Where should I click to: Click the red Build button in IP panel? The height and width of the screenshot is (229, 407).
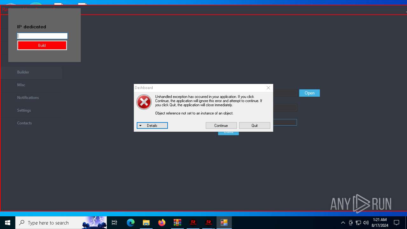pyautogui.click(x=42, y=45)
